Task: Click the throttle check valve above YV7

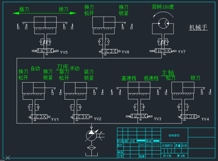Action: (163, 42)
